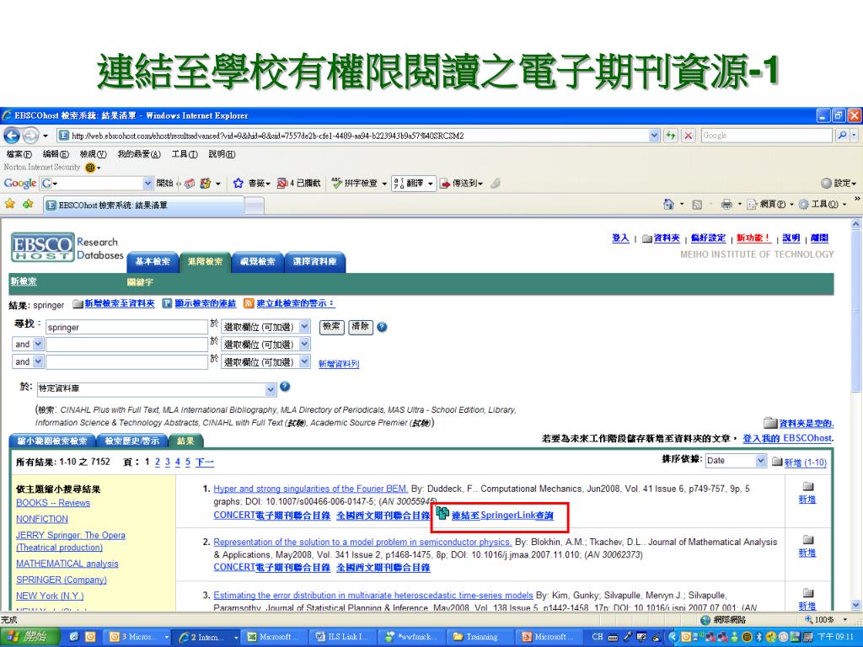Click the Google toolbar bookmarks star icon

pyautogui.click(x=238, y=183)
